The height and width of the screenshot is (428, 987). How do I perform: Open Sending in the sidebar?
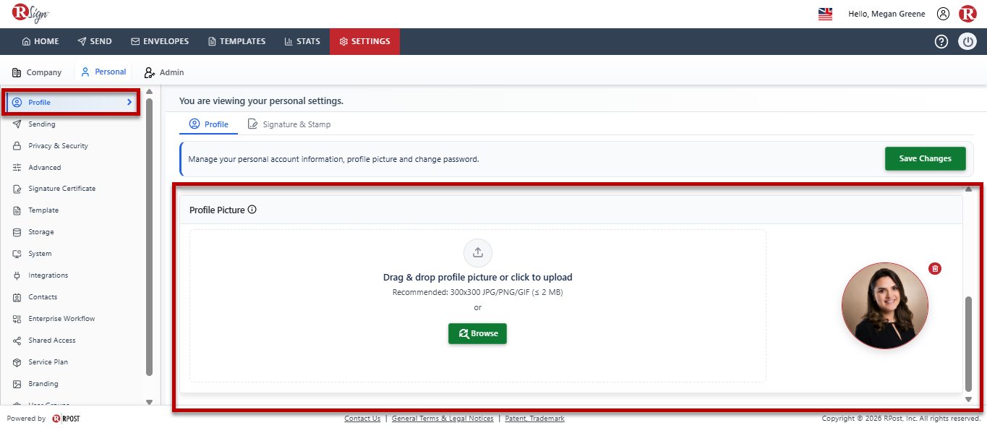coord(42,124)
